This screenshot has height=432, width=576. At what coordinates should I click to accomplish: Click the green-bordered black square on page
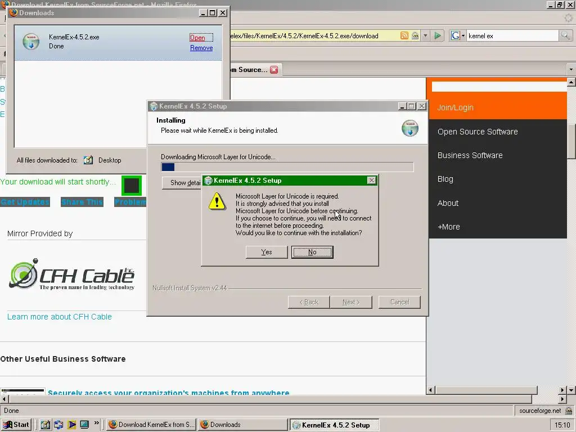click(132, 186)
